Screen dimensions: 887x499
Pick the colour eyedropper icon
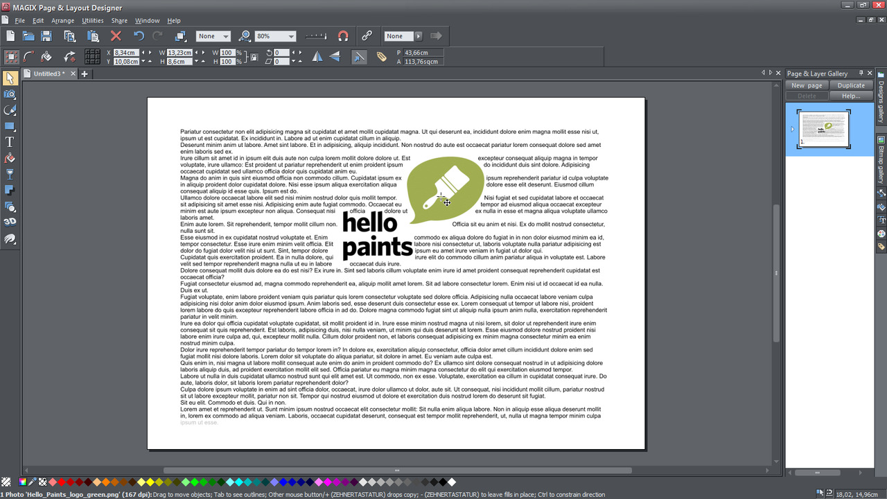(33, 482)
